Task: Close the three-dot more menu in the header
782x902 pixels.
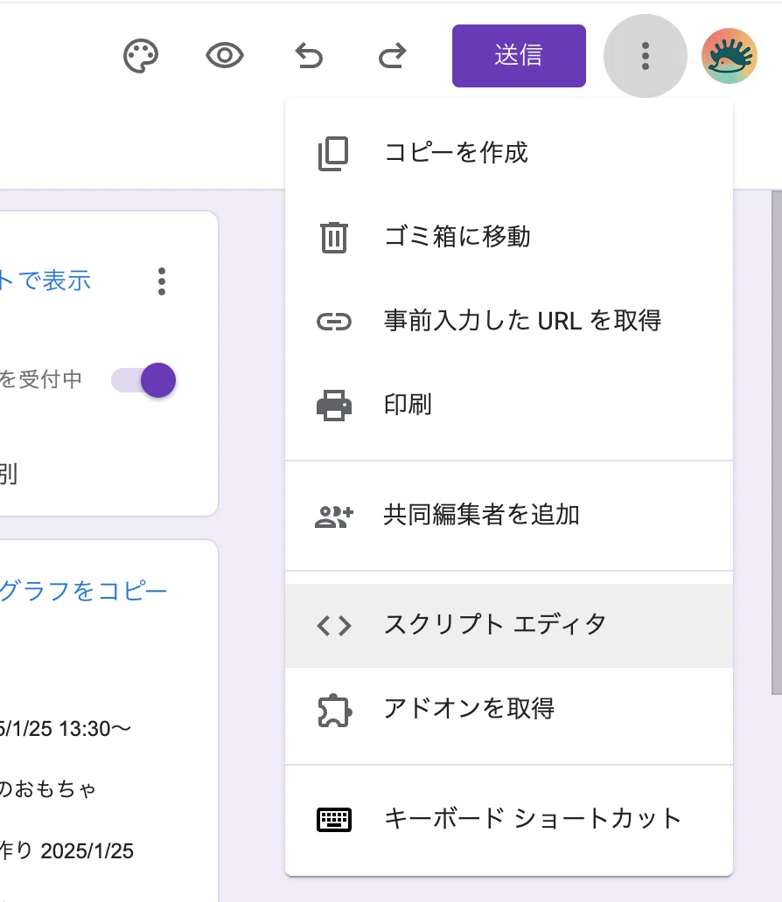Action: click(645, 56)
